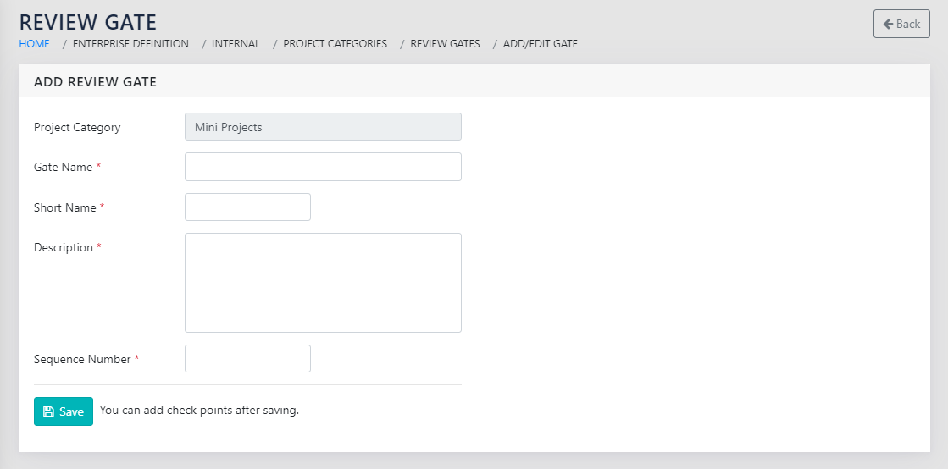Select the Sequence Number input
This screenshot has height=469, width=948.
click(247, 359)
